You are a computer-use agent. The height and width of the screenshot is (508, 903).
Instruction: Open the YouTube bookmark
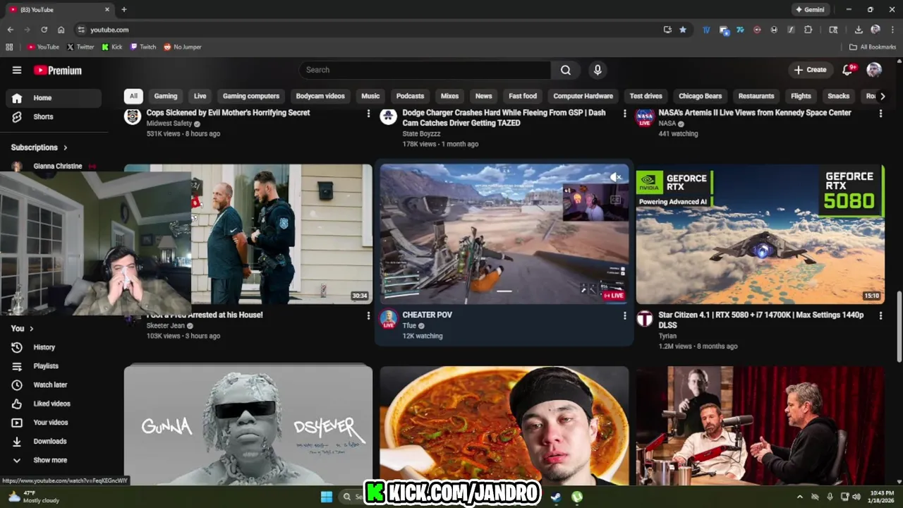[43, 47]
